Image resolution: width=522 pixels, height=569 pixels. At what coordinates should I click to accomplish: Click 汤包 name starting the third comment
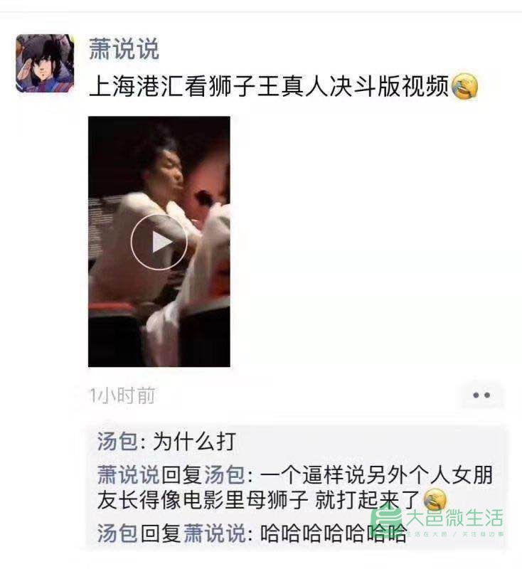[117, 533]
